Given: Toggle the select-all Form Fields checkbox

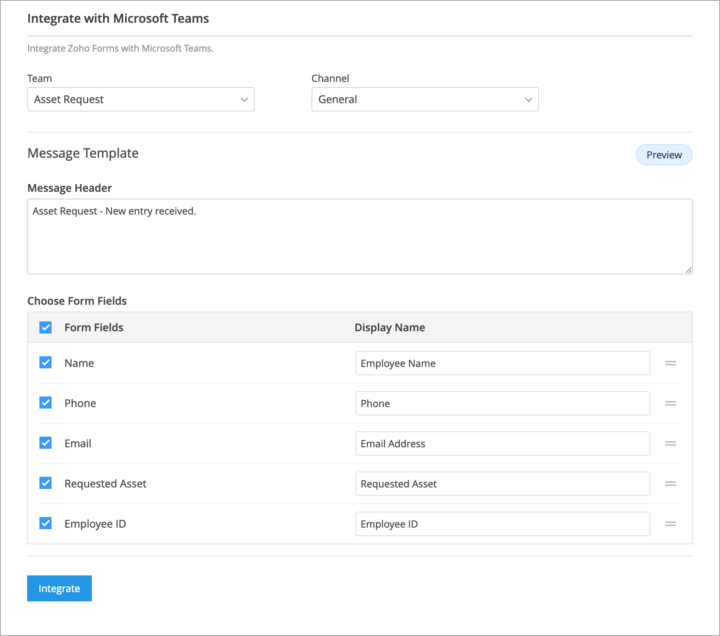Looking at the screenshot, I should (x=45, y=327).
